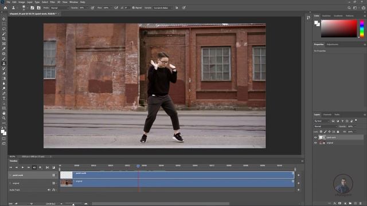Select the Zoom tool
Screen dimensions: 367x206
(4, 118)
